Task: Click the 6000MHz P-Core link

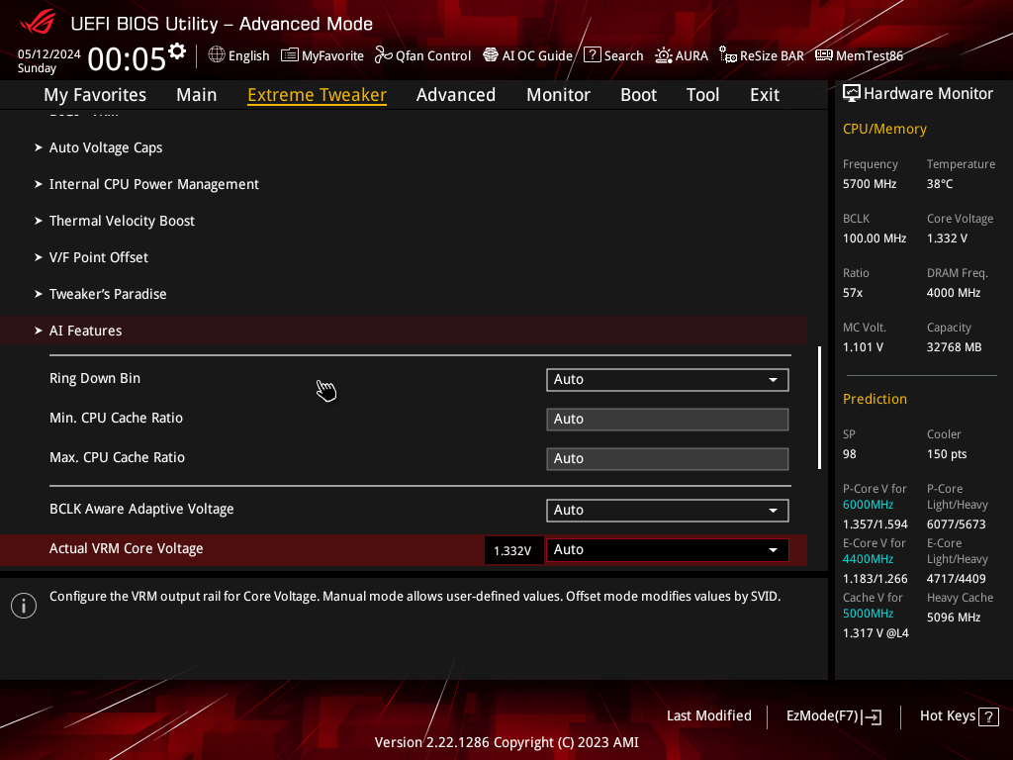Action: tap(868, 505)
